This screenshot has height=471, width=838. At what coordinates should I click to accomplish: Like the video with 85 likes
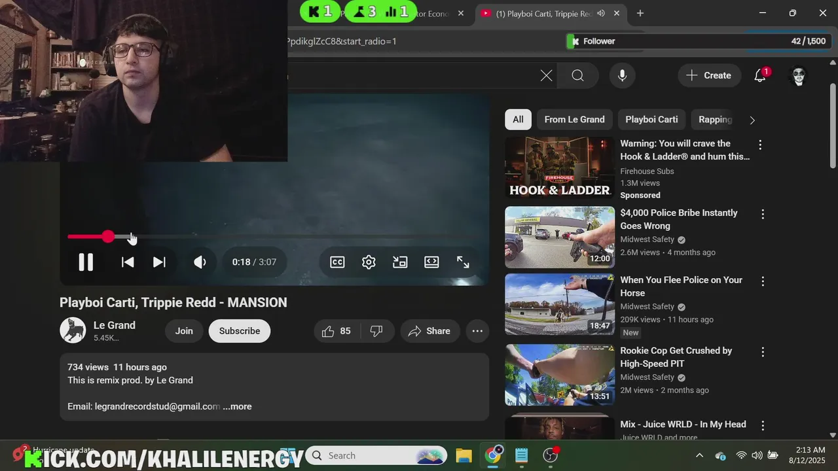coord(337,331)
